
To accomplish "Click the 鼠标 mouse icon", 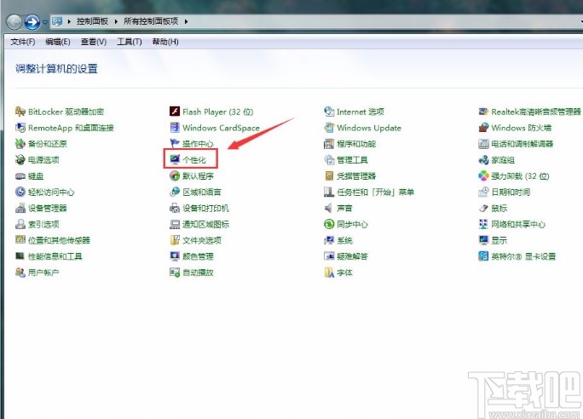I will 483,208.
